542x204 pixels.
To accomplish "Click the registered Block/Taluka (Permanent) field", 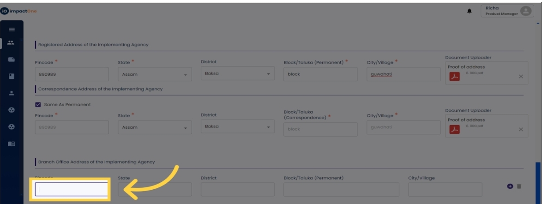I will coord(320,74).
